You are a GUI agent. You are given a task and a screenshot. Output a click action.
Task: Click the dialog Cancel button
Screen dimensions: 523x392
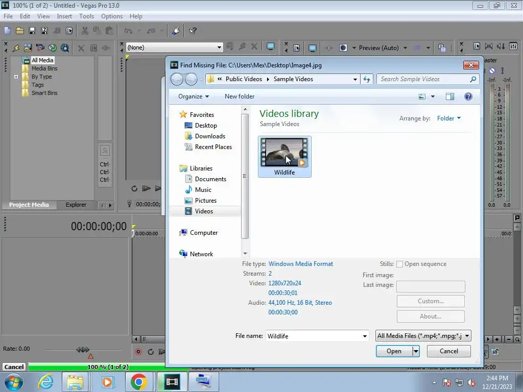click(x=448, y=351)
